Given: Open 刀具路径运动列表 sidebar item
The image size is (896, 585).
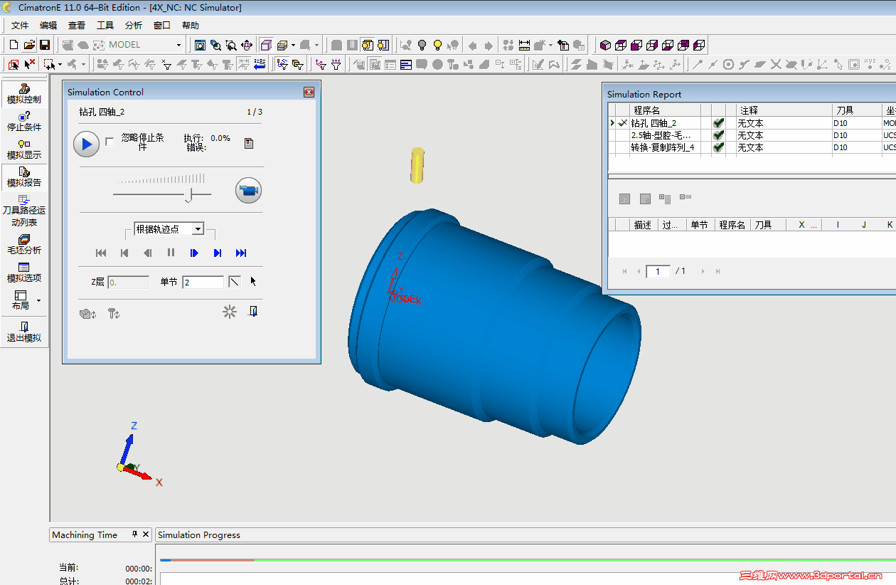Looking at the screenshot, I should 24,211.
